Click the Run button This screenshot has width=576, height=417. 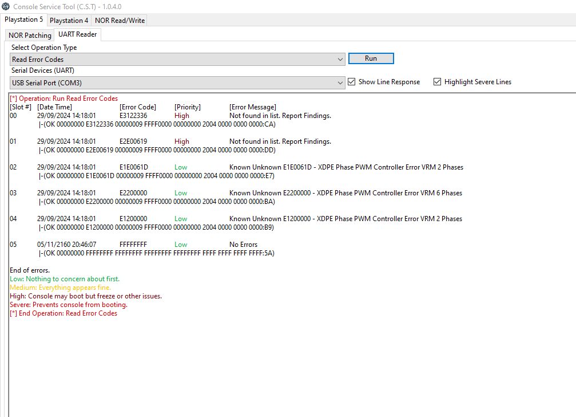371,58
